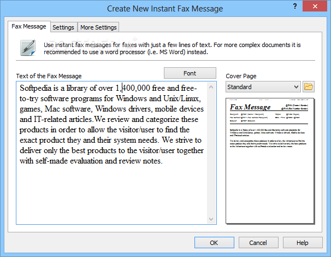Close the Create New Instant Fax Message dialog

(x=315, y=6)
